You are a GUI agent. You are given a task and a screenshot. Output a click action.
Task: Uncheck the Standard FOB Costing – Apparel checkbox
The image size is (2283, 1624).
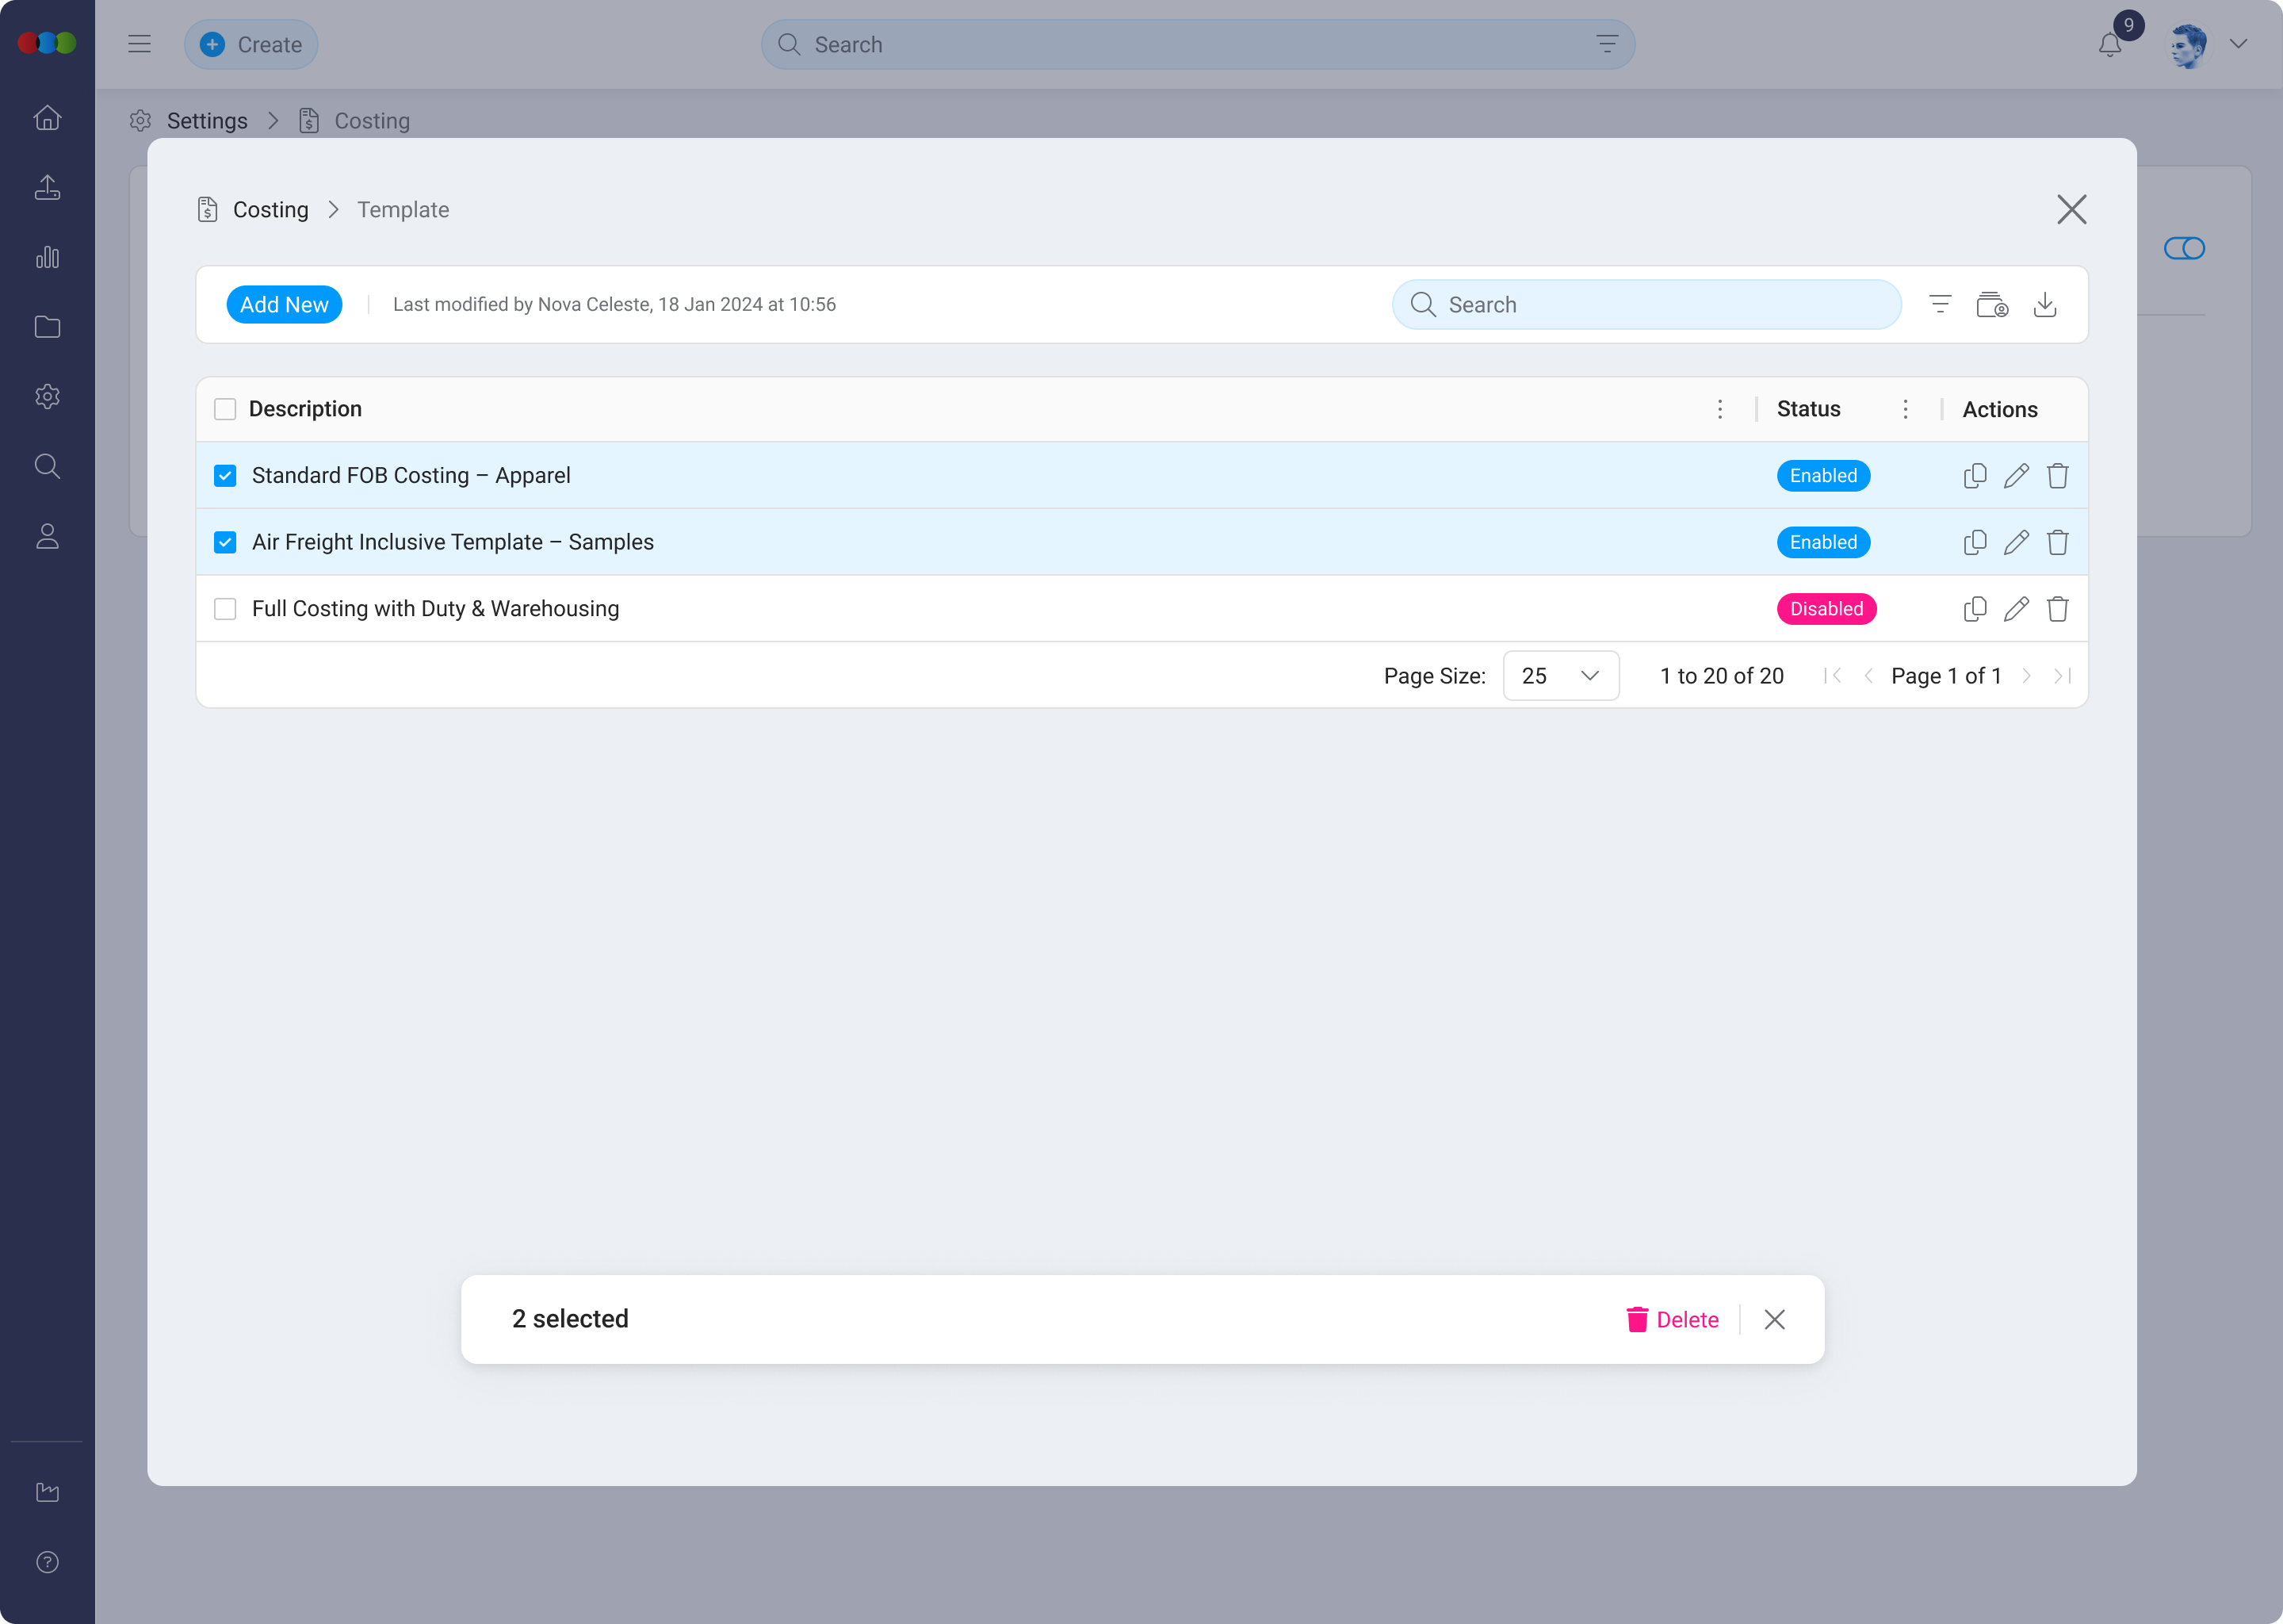click(225, 475)
